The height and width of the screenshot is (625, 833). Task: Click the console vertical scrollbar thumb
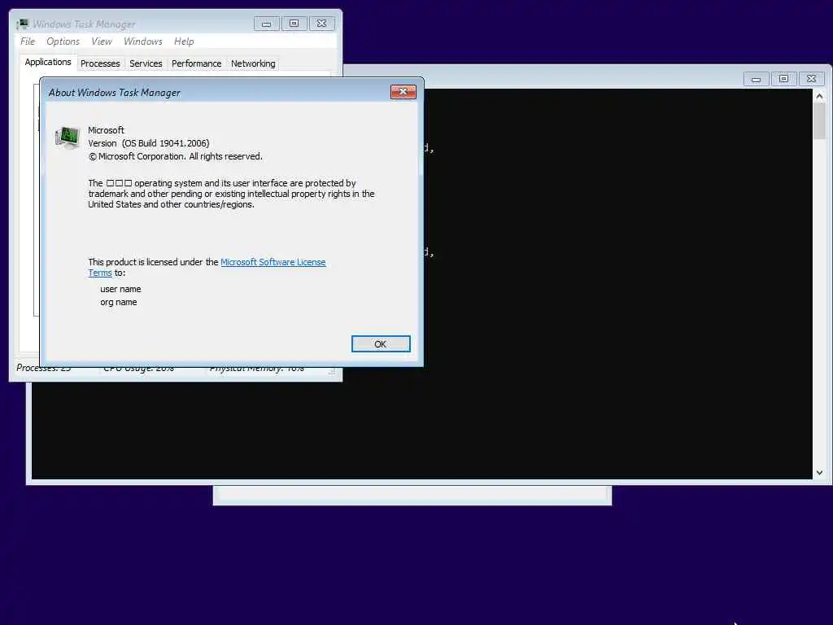coord(819,120)
